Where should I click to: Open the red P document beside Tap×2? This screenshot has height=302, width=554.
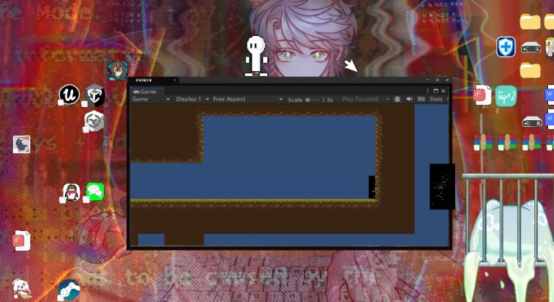tap(482, 95)
